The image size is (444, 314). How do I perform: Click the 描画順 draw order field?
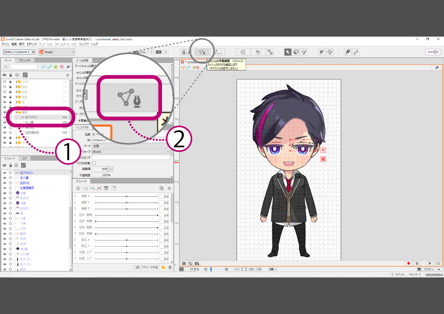pyautogui.click(x=100, y=169)
